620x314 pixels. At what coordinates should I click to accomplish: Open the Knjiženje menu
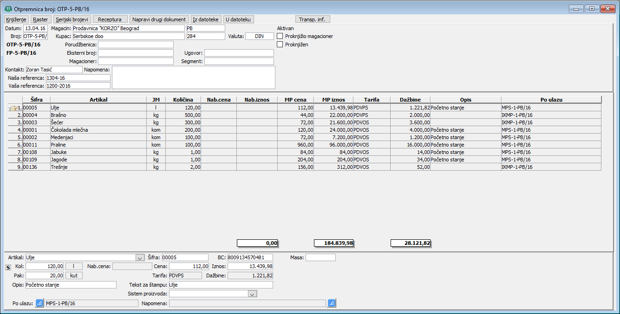click(x=17, y=19)
